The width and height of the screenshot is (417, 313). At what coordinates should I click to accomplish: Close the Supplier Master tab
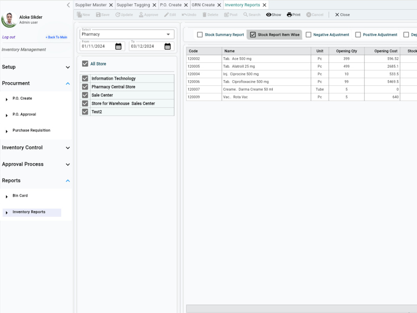click(x=111, y=5)
